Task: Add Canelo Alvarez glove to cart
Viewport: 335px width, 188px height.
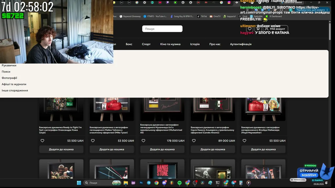Action: click(213, 149)
